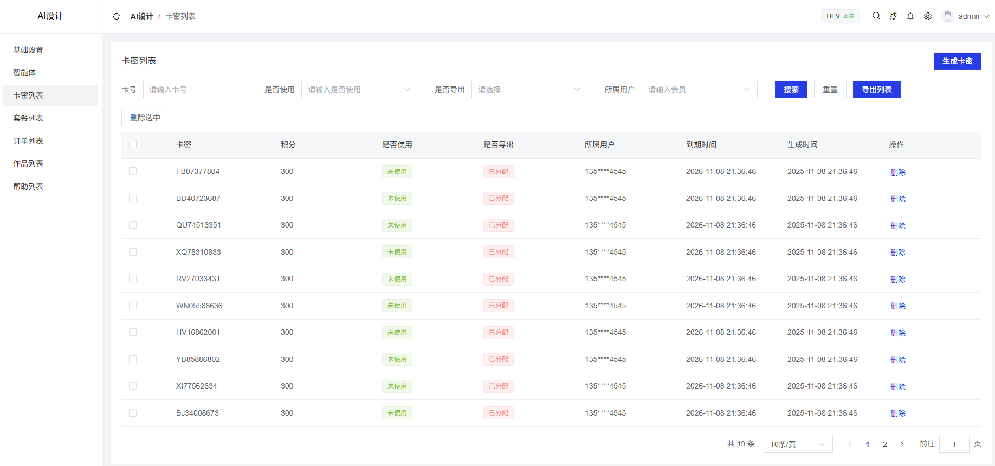Click the 生成卡密 button
The image size is (995, 466).
(x=957, y=61)
